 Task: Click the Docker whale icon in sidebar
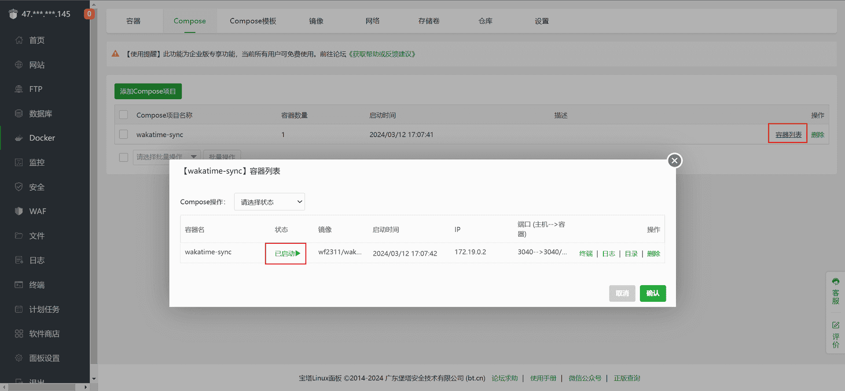pyautogui.click(x=19, y=138)
